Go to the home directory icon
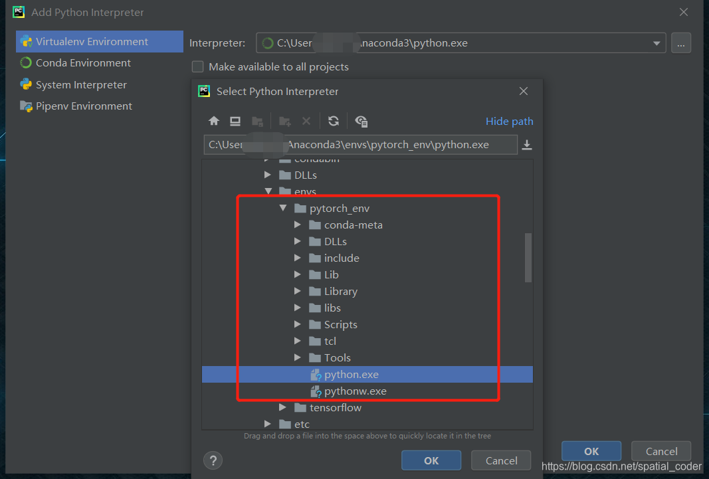709x479 pixels. (x=214, y=121)
